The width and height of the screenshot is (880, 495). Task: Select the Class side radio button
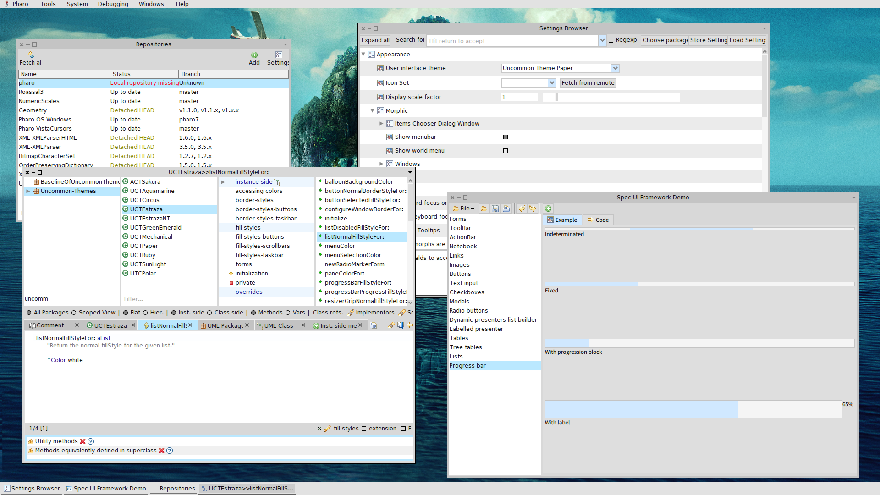(209, 313)
